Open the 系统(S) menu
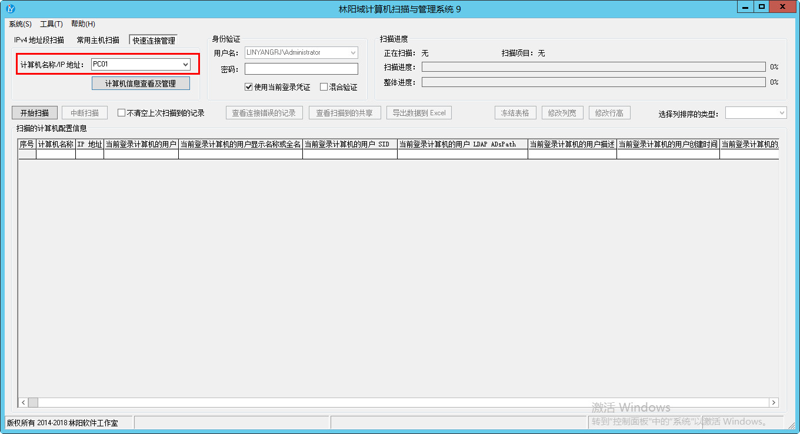 tap(20, 24)
